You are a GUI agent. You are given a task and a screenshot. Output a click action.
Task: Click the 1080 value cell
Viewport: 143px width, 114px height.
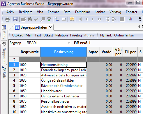(x=29, y=107)
